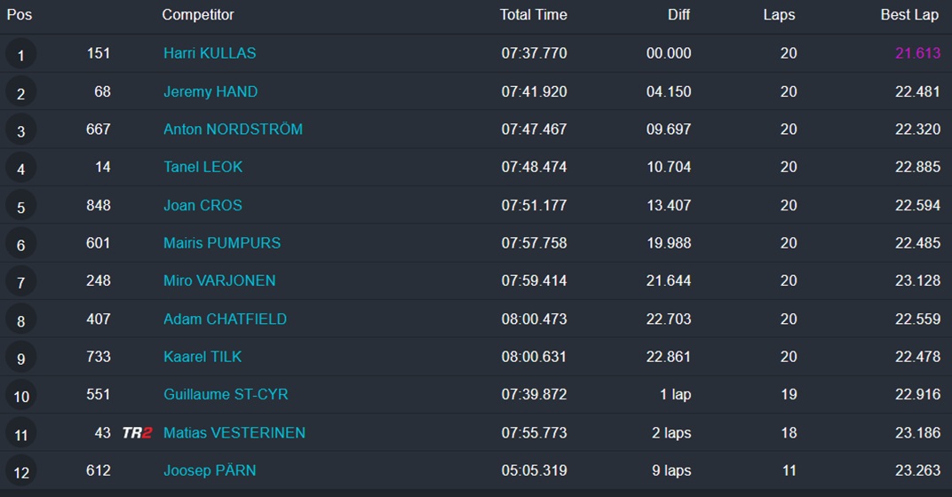Click the Laps column header

pyautogui.click(x=779, y=15)
